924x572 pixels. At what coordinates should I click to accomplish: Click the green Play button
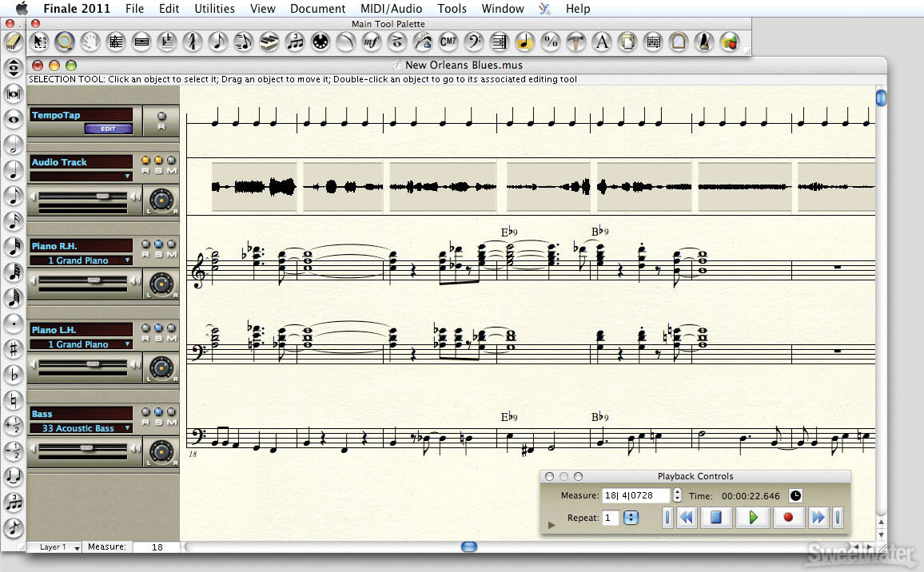click(x=752, y=517)
